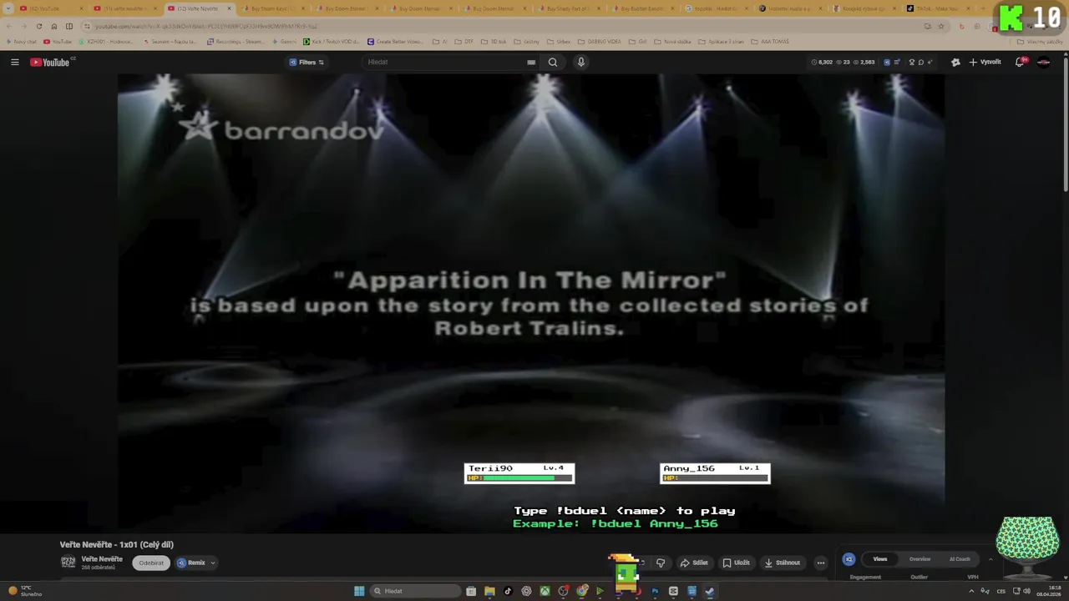Open the notifications bell
This screenshot has height=601, width=1069.
(1020, 62)
